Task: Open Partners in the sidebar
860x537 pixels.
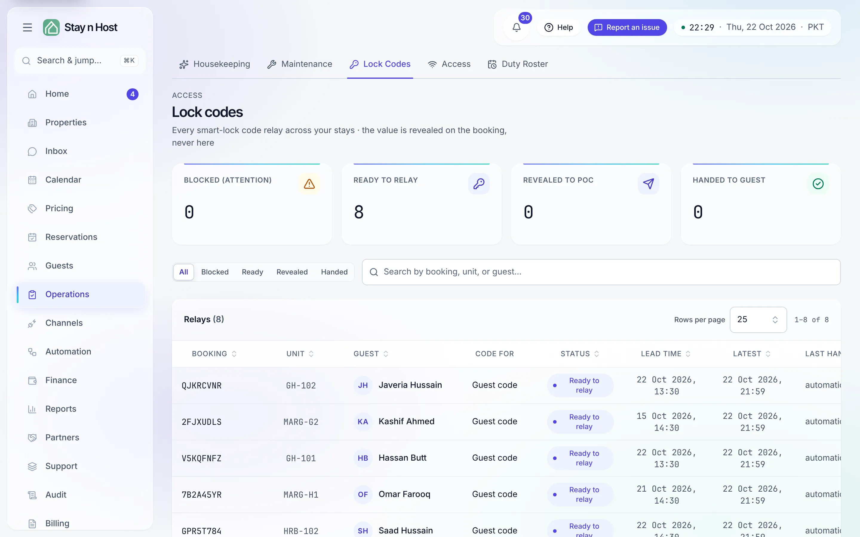Action: point(81,438)
